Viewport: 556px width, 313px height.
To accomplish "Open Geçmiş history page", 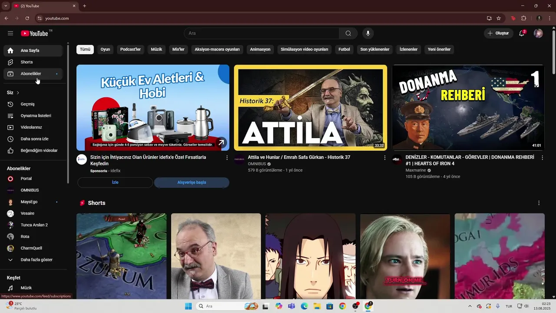I will (x=33, y=104).
